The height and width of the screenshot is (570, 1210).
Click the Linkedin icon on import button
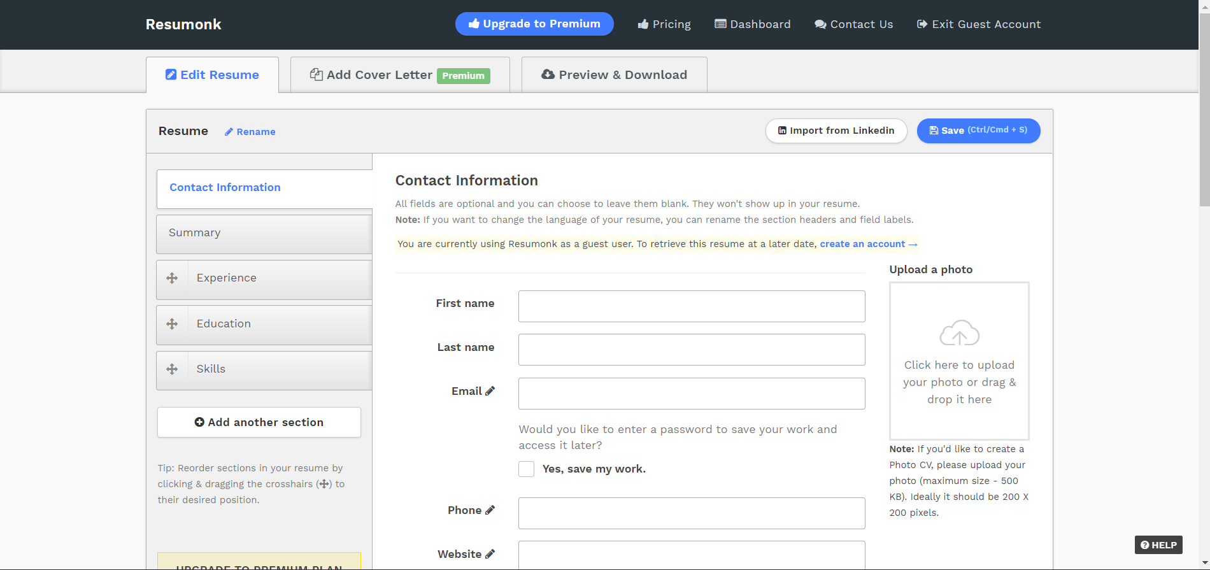coord(782,131)
